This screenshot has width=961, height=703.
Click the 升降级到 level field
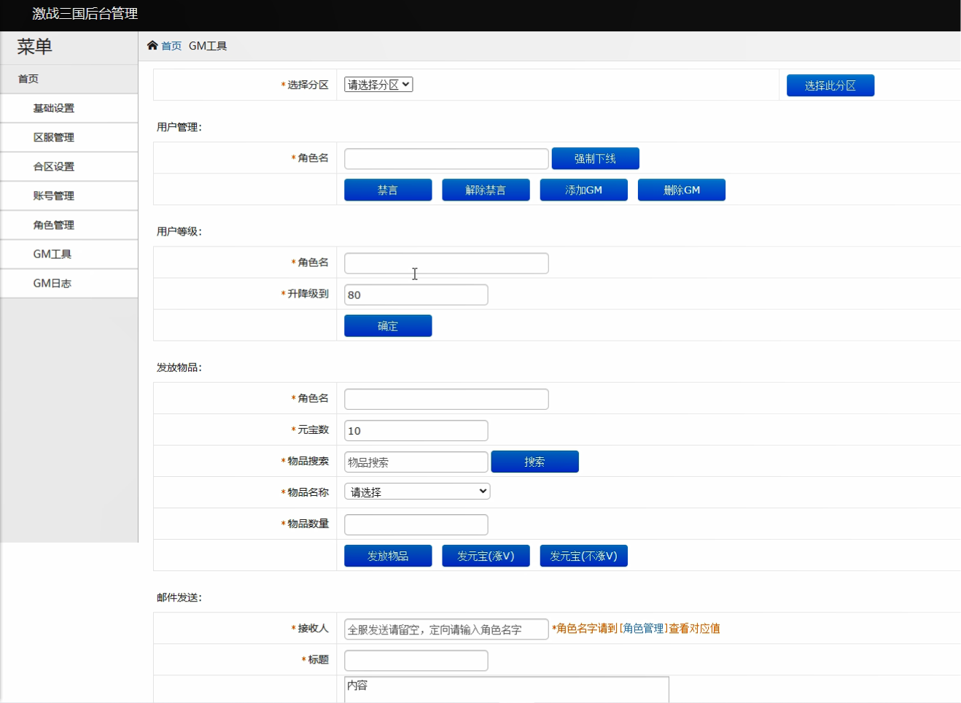416,295
